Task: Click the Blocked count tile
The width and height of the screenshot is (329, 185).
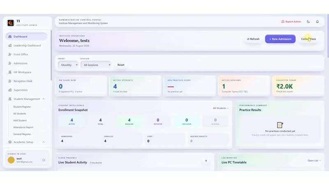Action: pos(215,121)
